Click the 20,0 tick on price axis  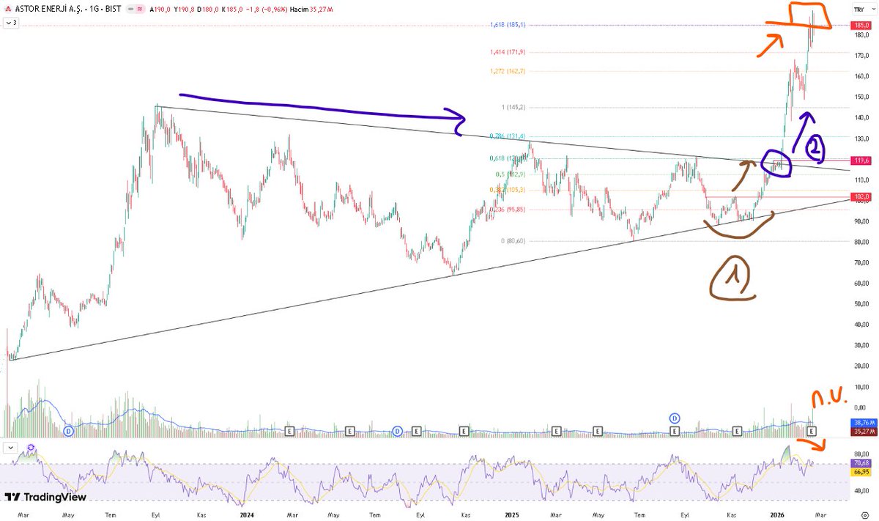tap(861, 366)
